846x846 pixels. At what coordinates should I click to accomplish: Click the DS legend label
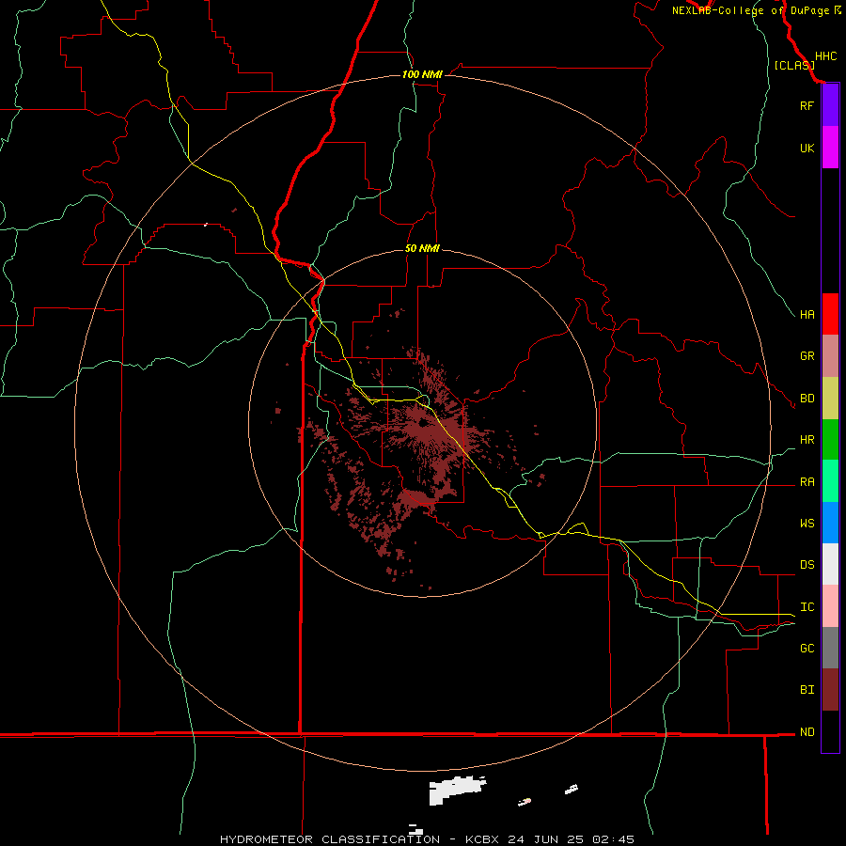point(807,564)
